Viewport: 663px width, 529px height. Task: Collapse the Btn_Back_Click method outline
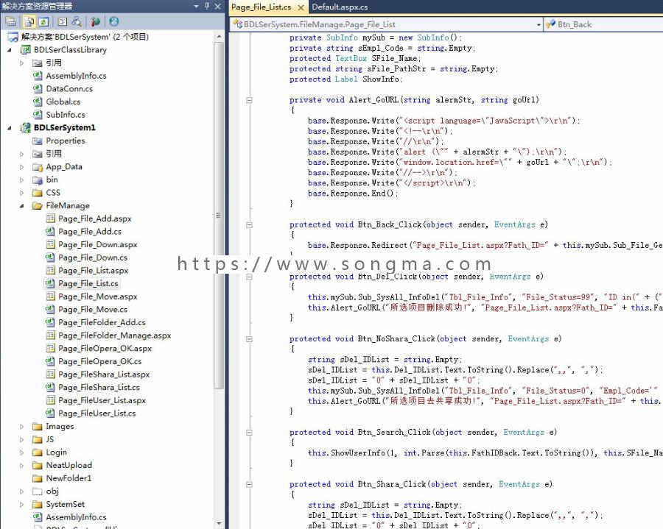point(249,224)
